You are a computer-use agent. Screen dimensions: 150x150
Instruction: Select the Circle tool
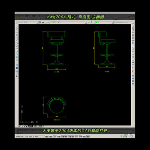[17, 43]
